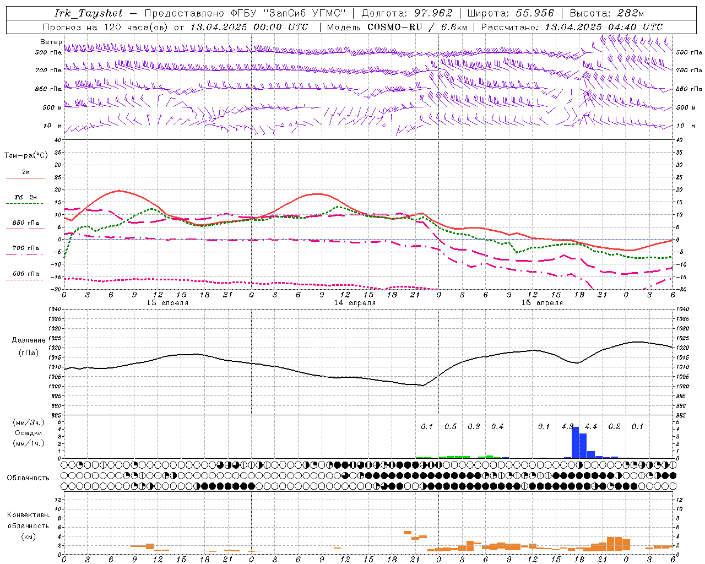This screenshot has width=705, height=564.
Task: Click the 0.5 precipitation total
Action: 451,427
